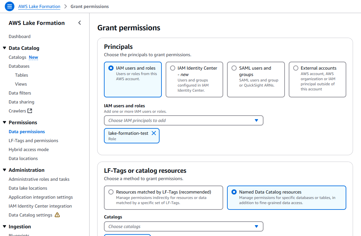Screen dimensions: 361x236
Task: Open Data locations in the sidebar
Action: click(x=23, y=158)
